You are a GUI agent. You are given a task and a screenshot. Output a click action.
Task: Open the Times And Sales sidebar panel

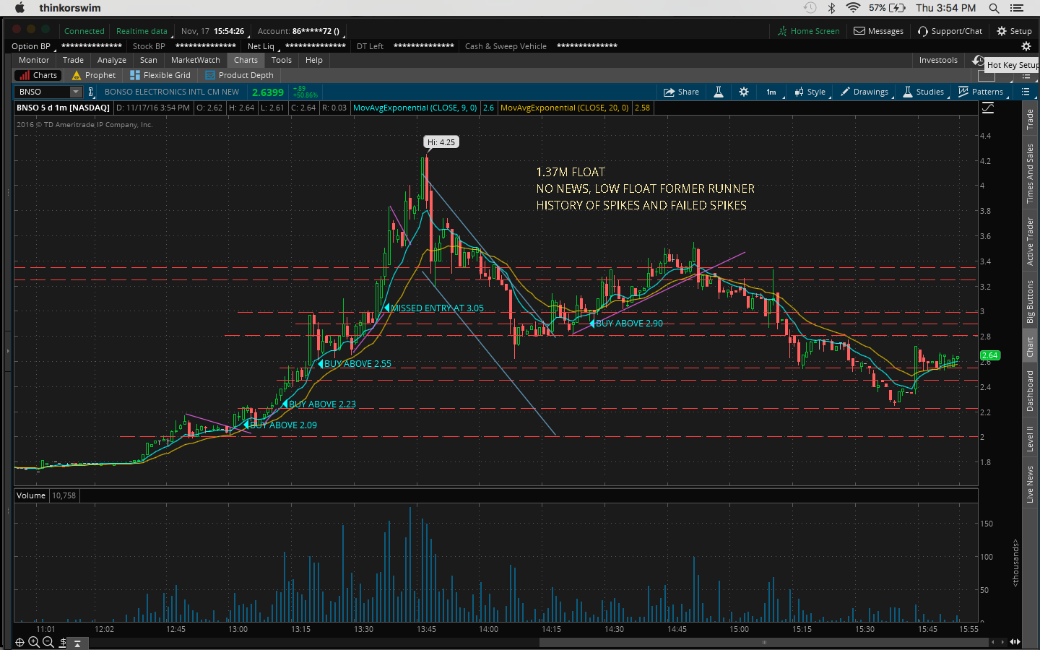(x=1031, y=173)
